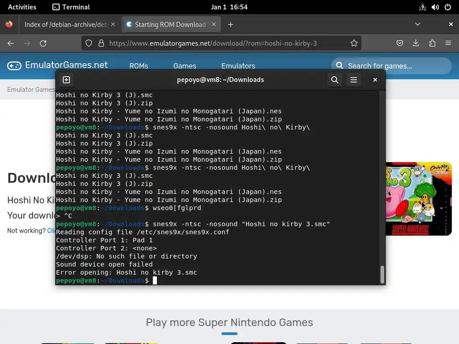
Task: Click 'Reading config file' terminal line
Action: pyautogui.click(x=143, y=232)
